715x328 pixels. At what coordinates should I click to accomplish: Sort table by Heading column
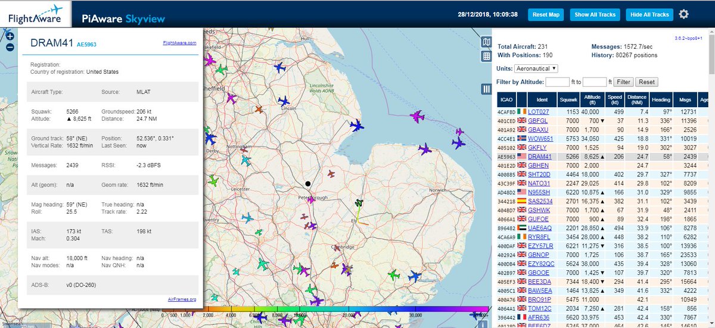(661, 99)
